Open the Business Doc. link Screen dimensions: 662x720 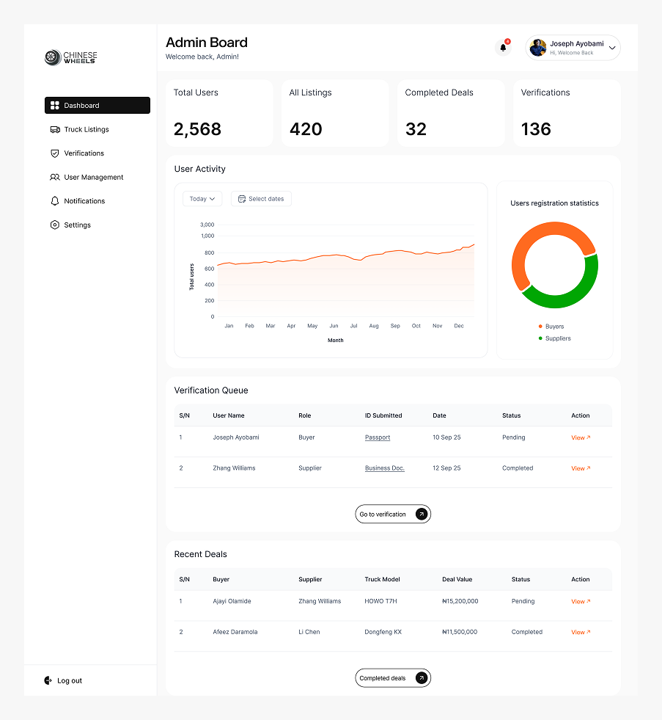384,468
